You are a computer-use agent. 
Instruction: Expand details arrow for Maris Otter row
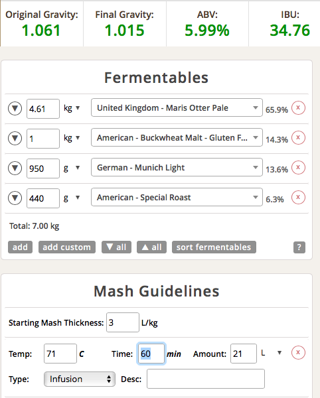click(x=15, y=108)
